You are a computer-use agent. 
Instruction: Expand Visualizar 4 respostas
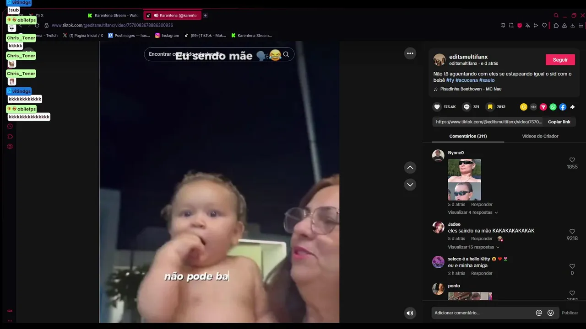click(472, 212)
